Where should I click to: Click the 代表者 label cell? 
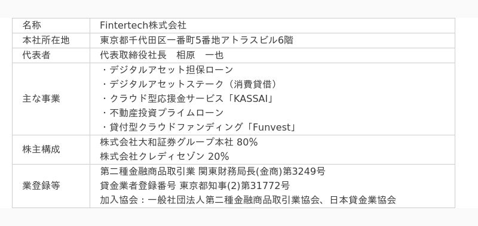pyautogui.click(x=51, y=55)
